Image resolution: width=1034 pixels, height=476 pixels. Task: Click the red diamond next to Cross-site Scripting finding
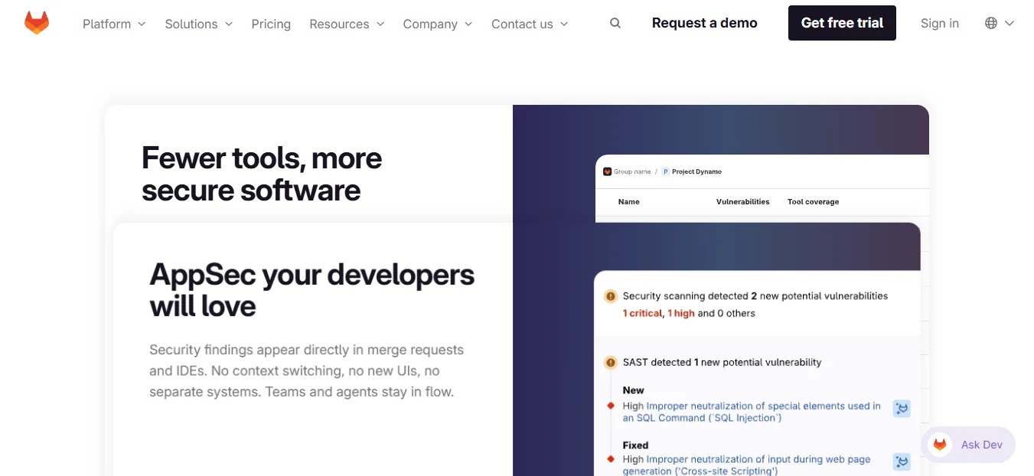(611, 459)
